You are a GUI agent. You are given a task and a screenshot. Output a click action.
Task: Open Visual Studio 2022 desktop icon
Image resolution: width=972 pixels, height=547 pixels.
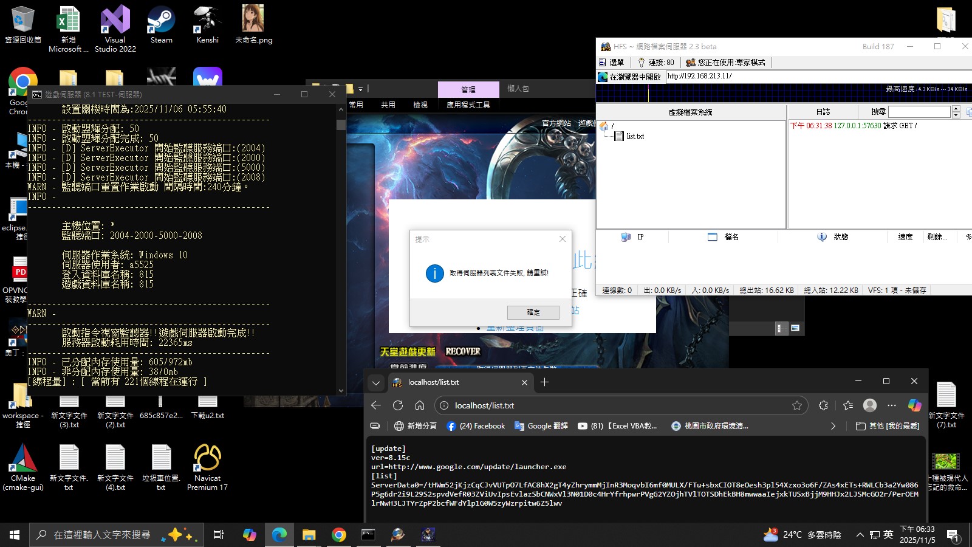pyautogui.click(x=115, y=29)
